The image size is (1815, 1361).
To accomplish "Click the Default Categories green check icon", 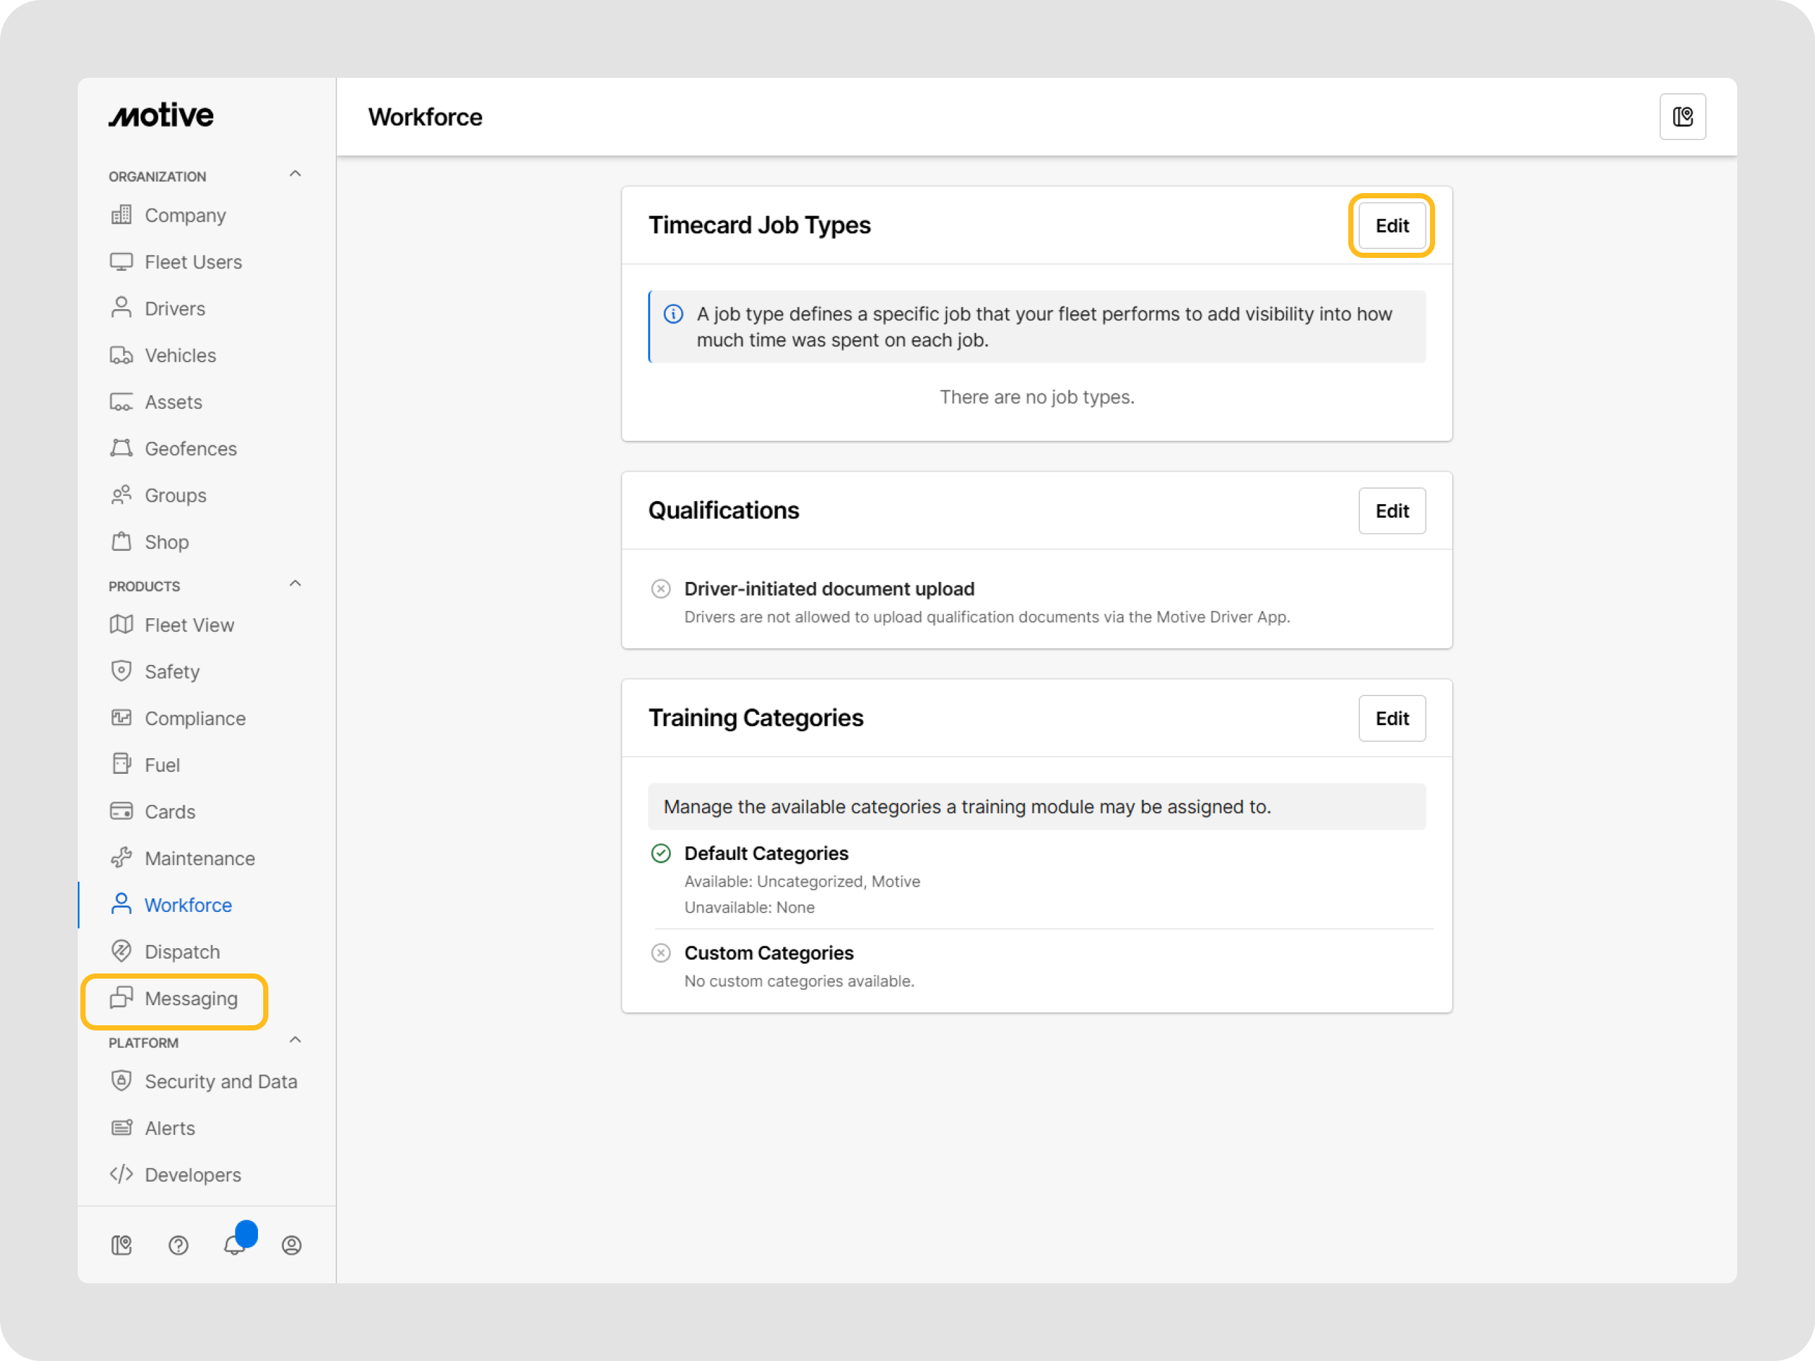I will click(x=661, y=853).
